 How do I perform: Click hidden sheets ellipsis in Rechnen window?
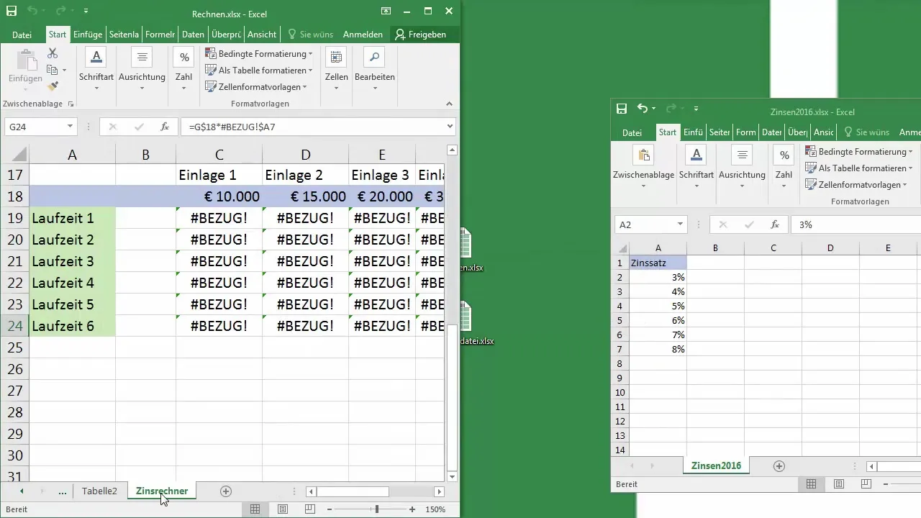[63, 491]
